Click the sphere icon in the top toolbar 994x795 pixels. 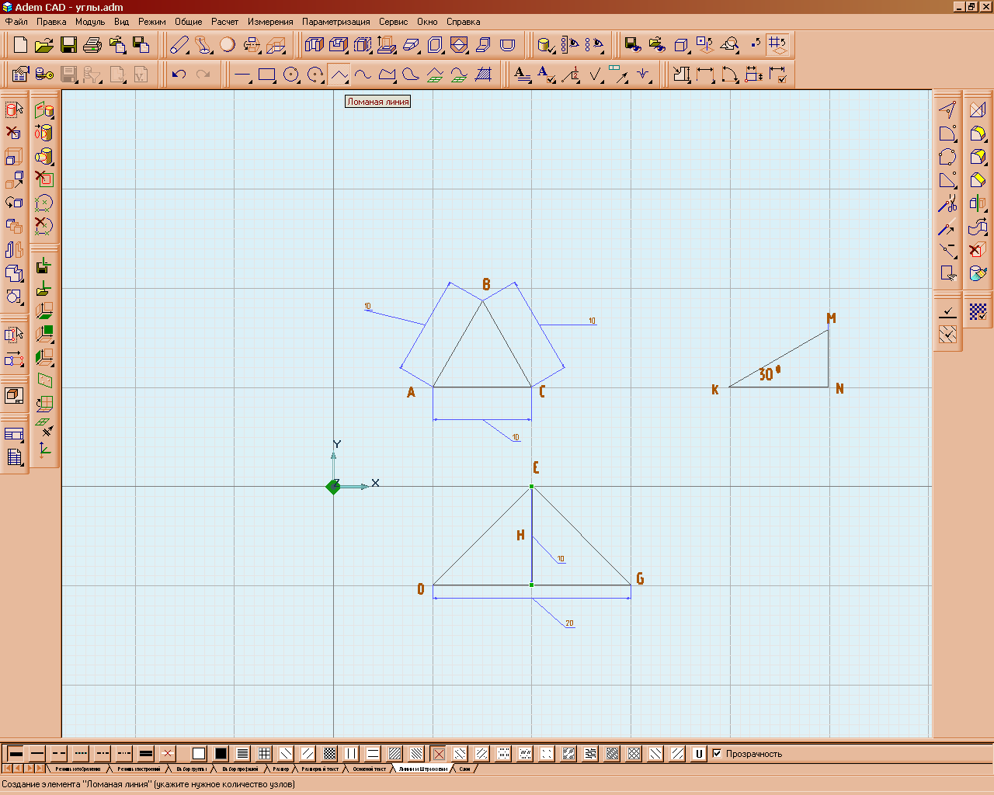coord(228,45)
